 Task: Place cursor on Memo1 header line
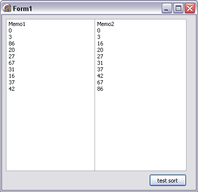(17, 24)
